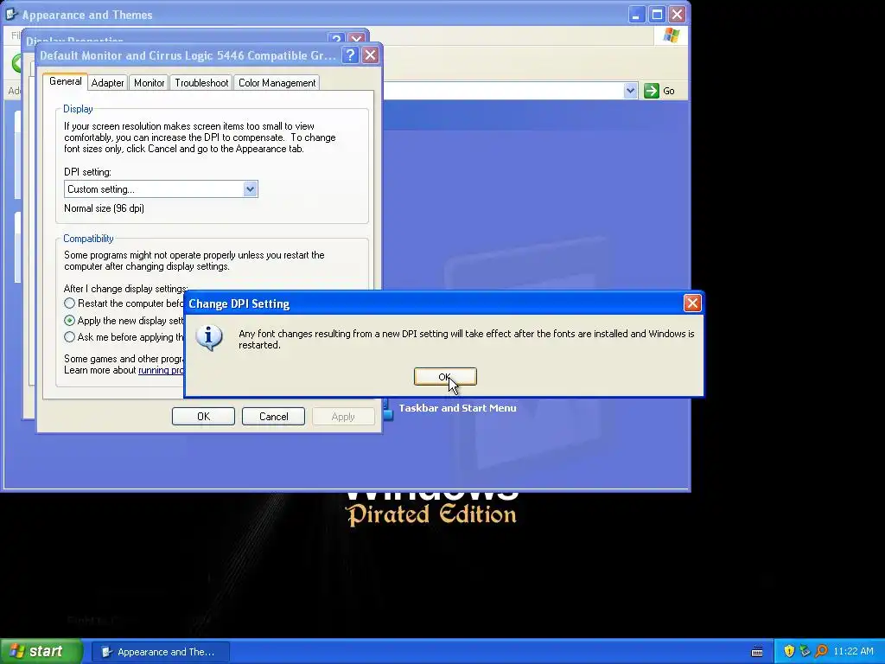The height and width of the screenshot is (664, 885).
Task: Click the Windows flag logo icon
Action: pyautogui.click(x=671, y=35)
